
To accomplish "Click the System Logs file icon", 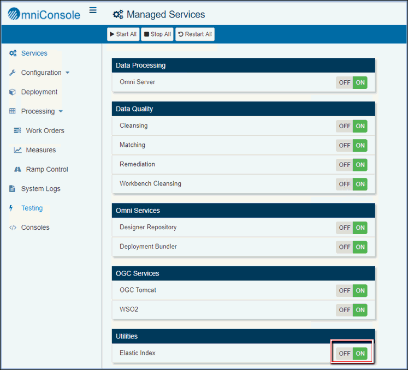I will click(x=13, y=189).
